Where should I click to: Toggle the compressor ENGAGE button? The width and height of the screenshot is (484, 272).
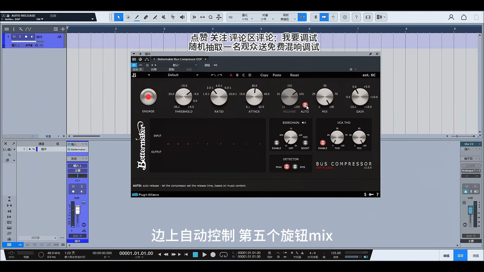pos(148,97)
